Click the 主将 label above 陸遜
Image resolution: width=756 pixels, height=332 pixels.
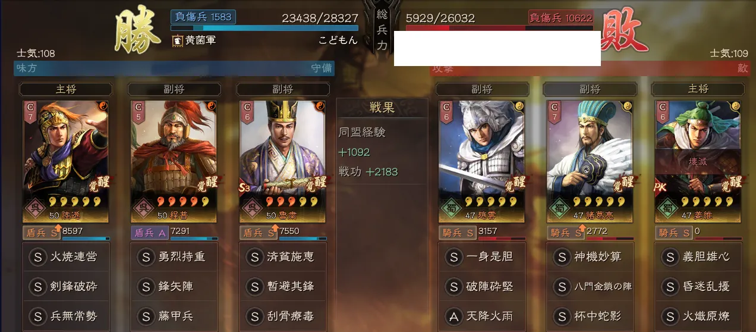[x=65, y=89]
